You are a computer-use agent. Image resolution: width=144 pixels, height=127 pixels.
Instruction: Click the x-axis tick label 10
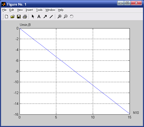(x=93, y=117)
